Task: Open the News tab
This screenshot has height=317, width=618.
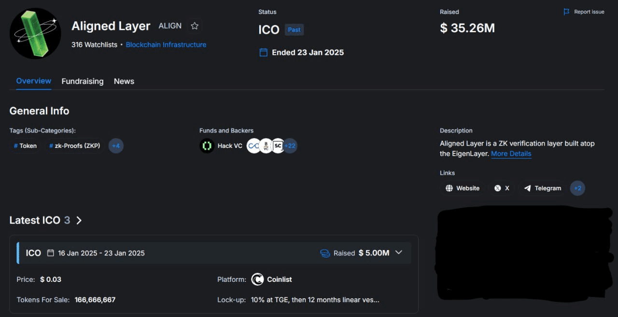Action: click(x=124, y=81)
